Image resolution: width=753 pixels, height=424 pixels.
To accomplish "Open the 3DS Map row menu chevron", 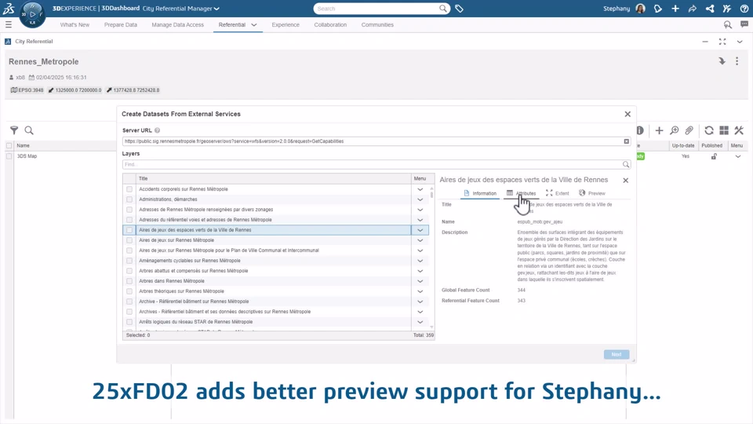I will (738, 156).
